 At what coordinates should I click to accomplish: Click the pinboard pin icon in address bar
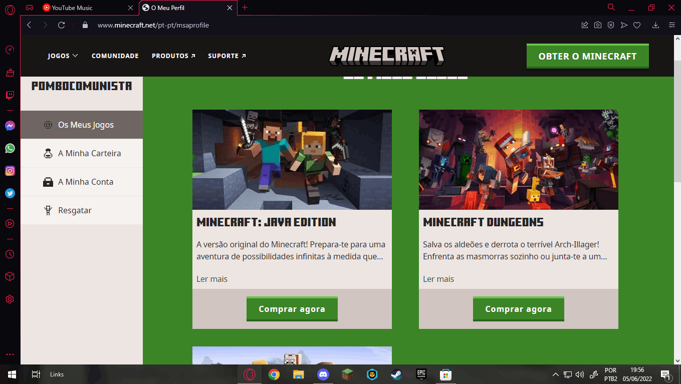(585, 25)
